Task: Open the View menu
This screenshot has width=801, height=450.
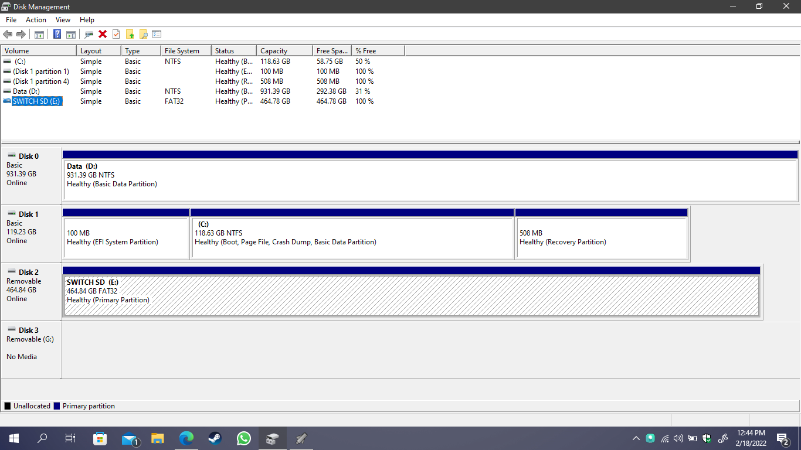Action: click(x=63, y=20)
